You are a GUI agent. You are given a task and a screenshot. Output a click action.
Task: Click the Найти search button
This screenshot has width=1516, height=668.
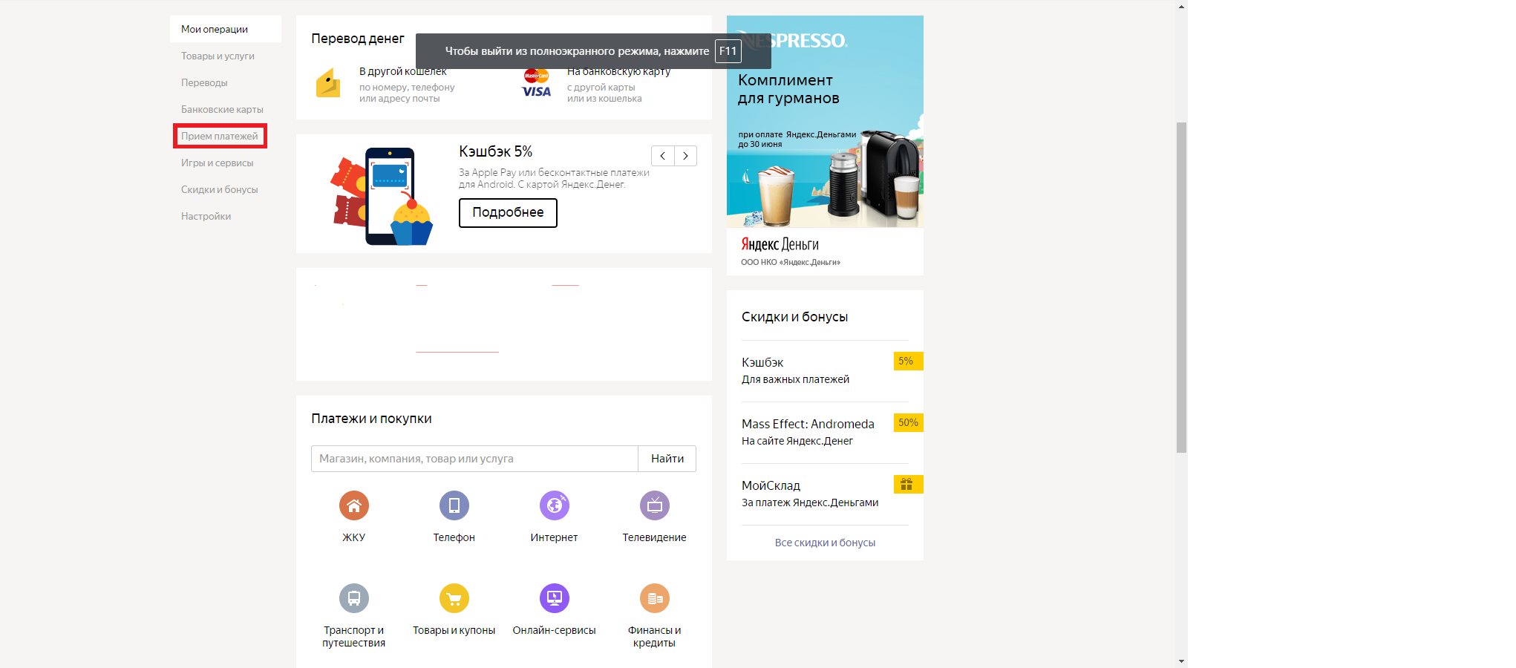667,459
